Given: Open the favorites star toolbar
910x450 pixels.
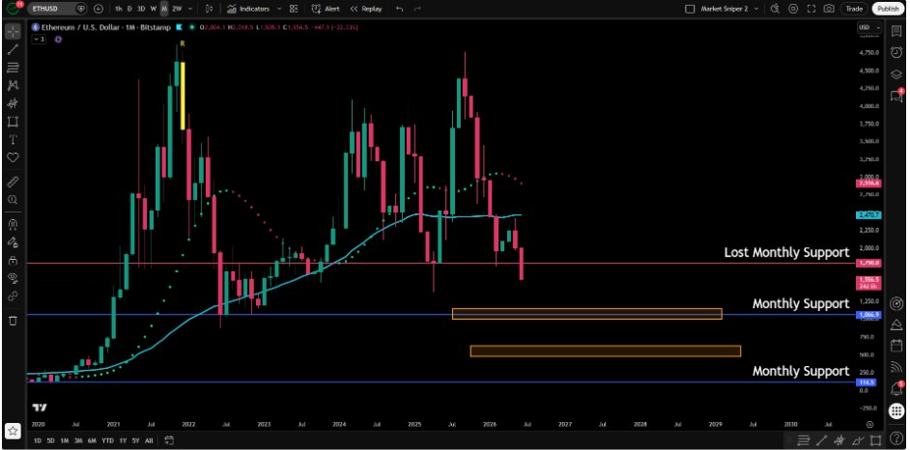Looking at the screenshot, I should point(13,431).
